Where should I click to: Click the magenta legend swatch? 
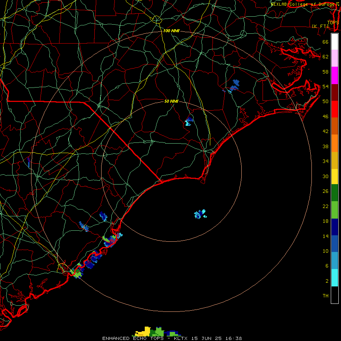pyautogui.click(x=335, y=75)
